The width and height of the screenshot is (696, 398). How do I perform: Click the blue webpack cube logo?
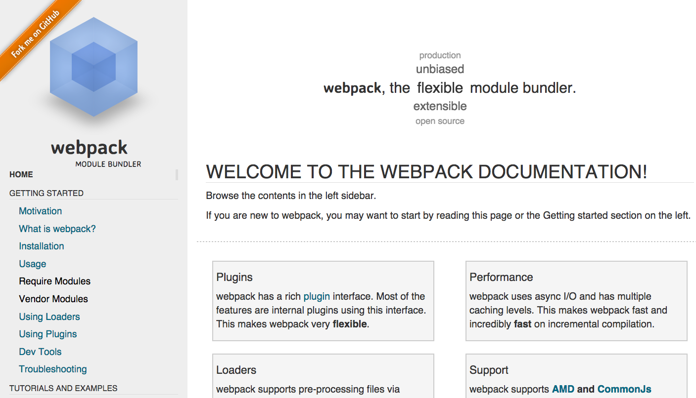pyautogui.click(x=93, y=67)
